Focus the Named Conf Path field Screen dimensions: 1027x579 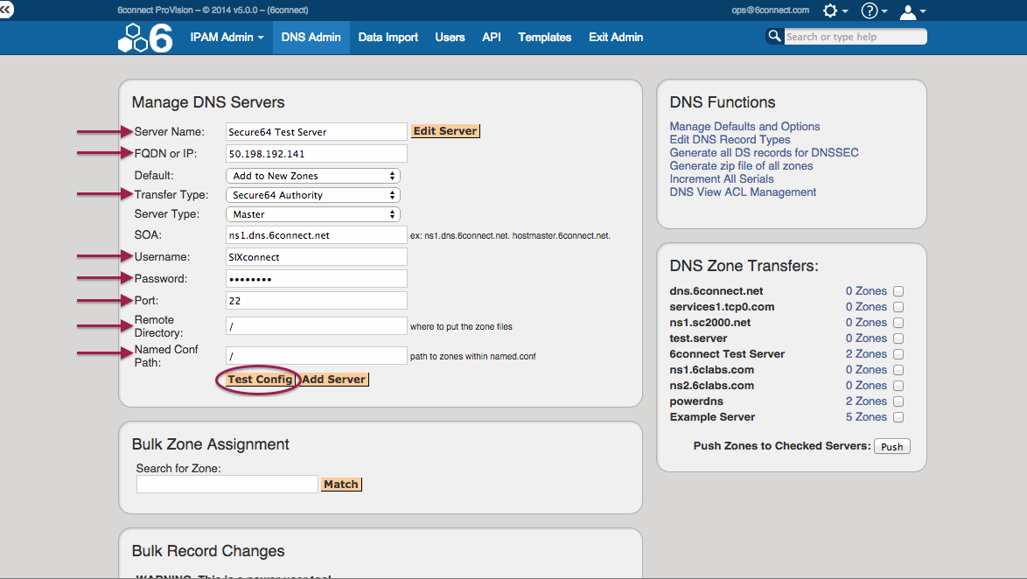click(317, 356)
